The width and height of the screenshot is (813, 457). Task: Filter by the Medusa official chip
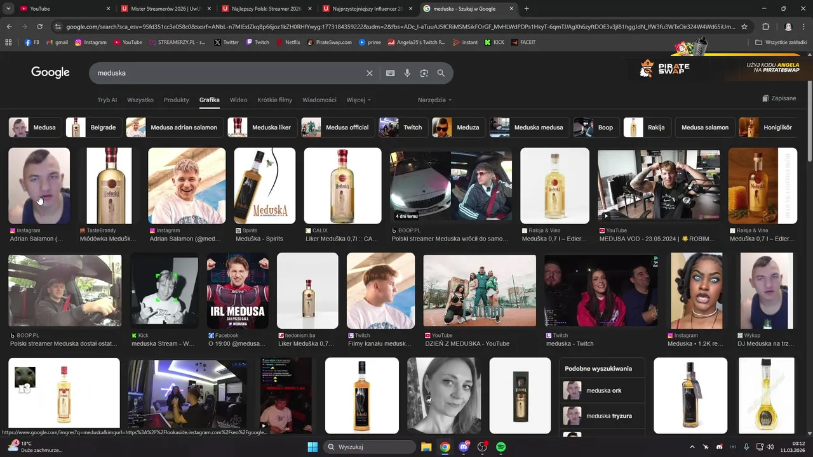coord(337,127)
